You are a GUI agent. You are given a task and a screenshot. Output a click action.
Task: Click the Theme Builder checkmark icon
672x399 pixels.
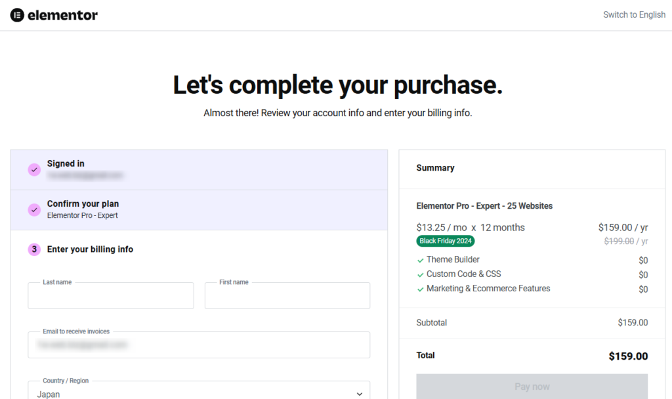[421, 261]
